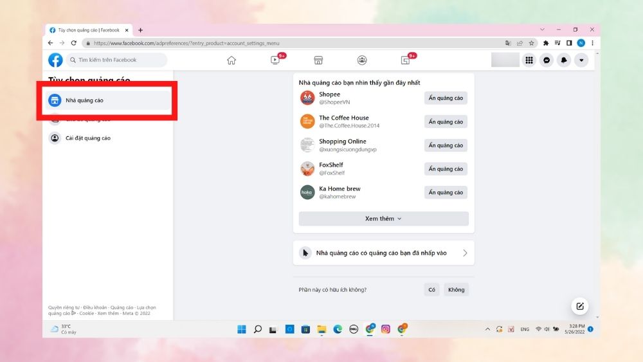Open the notifications bell icon
643x362 pixels.
click(x=564, y=60)
